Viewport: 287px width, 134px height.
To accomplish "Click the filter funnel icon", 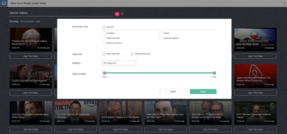I will click(x=122, y=14).
